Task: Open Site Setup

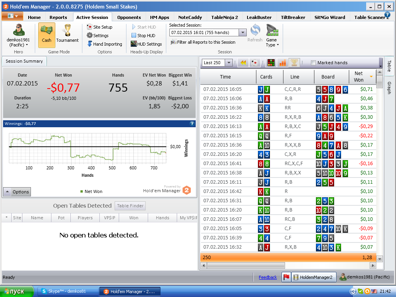Action: (99, 27)
